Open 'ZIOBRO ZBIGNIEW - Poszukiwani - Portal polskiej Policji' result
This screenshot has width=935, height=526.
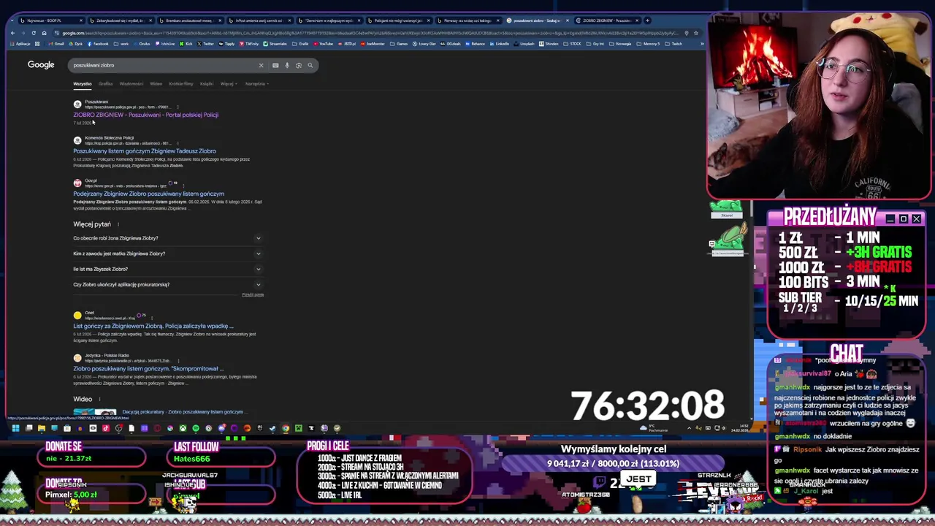(145, 115)
